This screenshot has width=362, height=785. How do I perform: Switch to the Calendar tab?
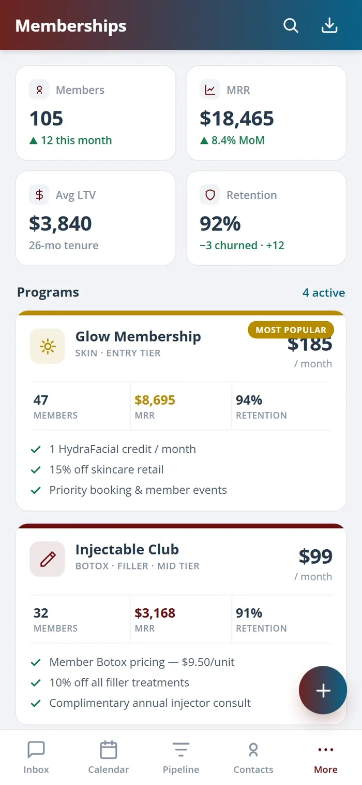point(109,758)
